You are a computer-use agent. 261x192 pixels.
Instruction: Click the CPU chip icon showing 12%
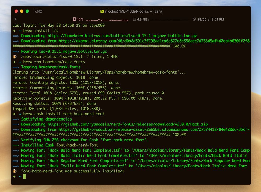pyautogui.click(x=74, y=19)
